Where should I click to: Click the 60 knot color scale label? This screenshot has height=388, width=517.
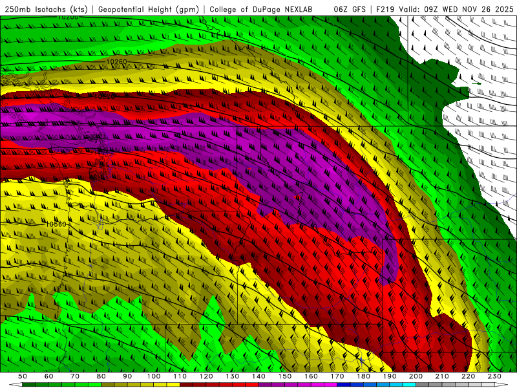[49, 376]
